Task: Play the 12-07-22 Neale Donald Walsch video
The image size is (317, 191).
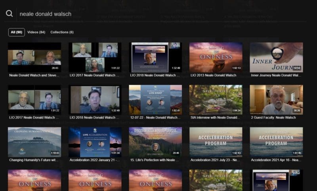Action: coord(155,100)
